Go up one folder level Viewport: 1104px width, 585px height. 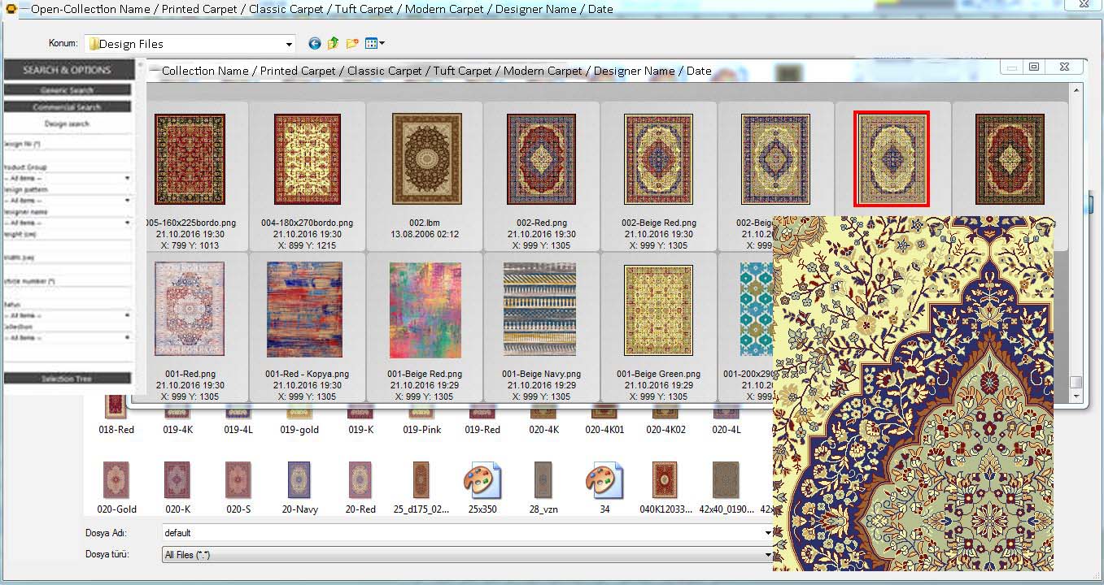pyautogui.click(x=333, y=44)
